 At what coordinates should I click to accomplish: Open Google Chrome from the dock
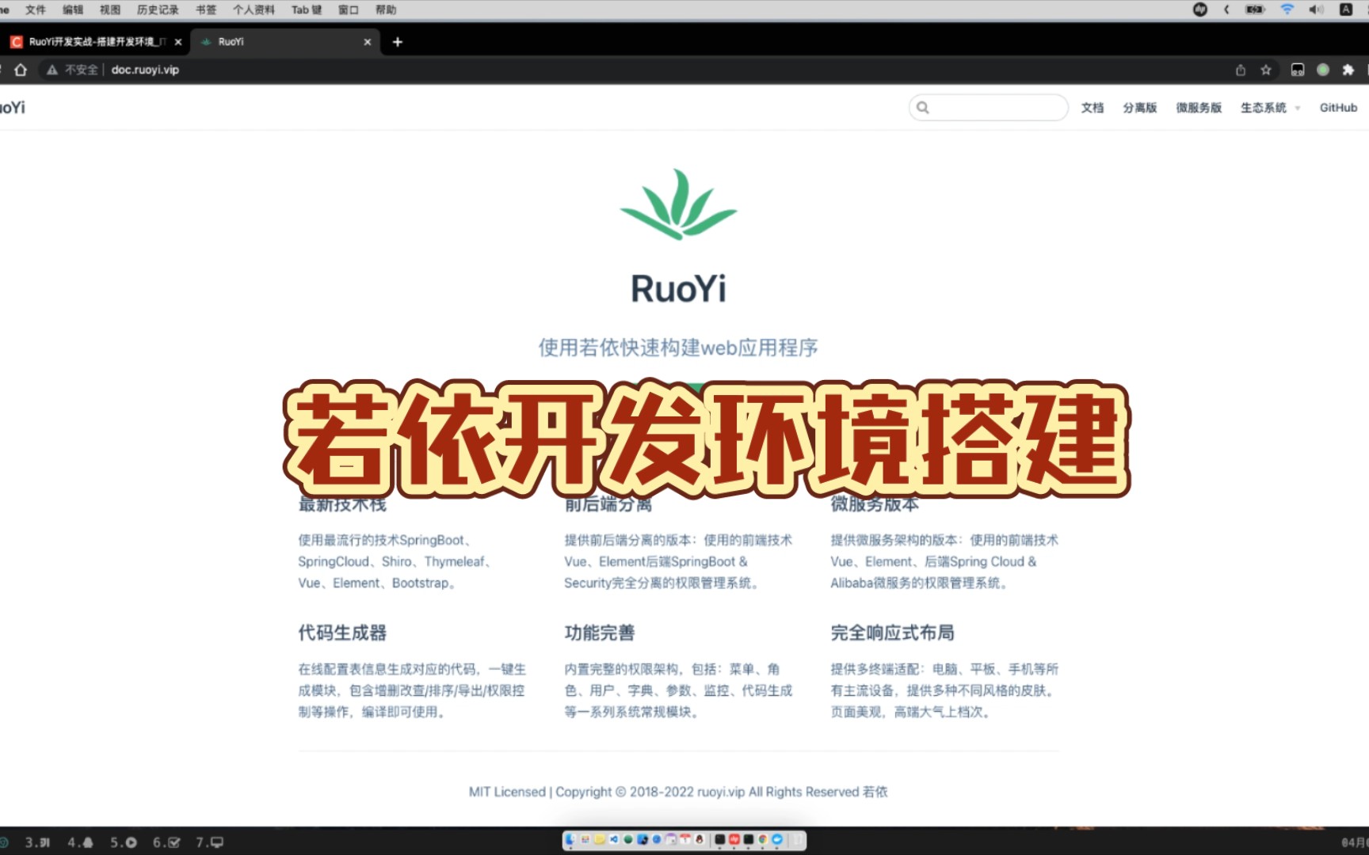click(x=762, y=841)
